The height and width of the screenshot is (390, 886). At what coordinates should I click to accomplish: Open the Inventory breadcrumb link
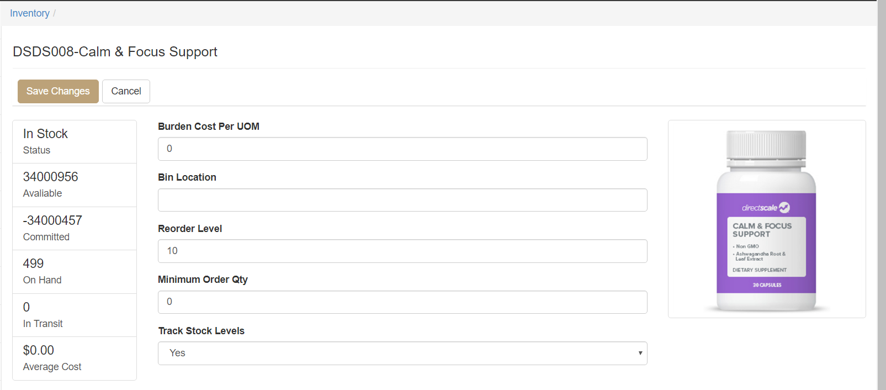point(30,13)
